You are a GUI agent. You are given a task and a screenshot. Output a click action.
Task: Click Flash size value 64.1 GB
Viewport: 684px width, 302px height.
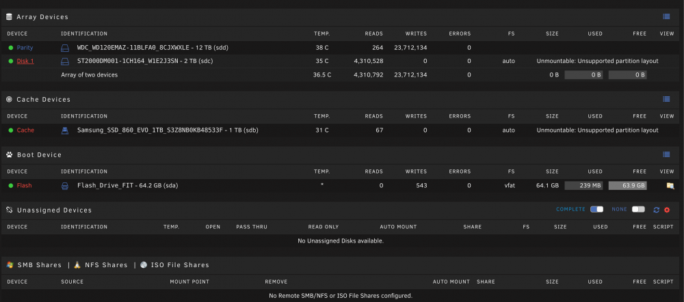pos(547,186)
